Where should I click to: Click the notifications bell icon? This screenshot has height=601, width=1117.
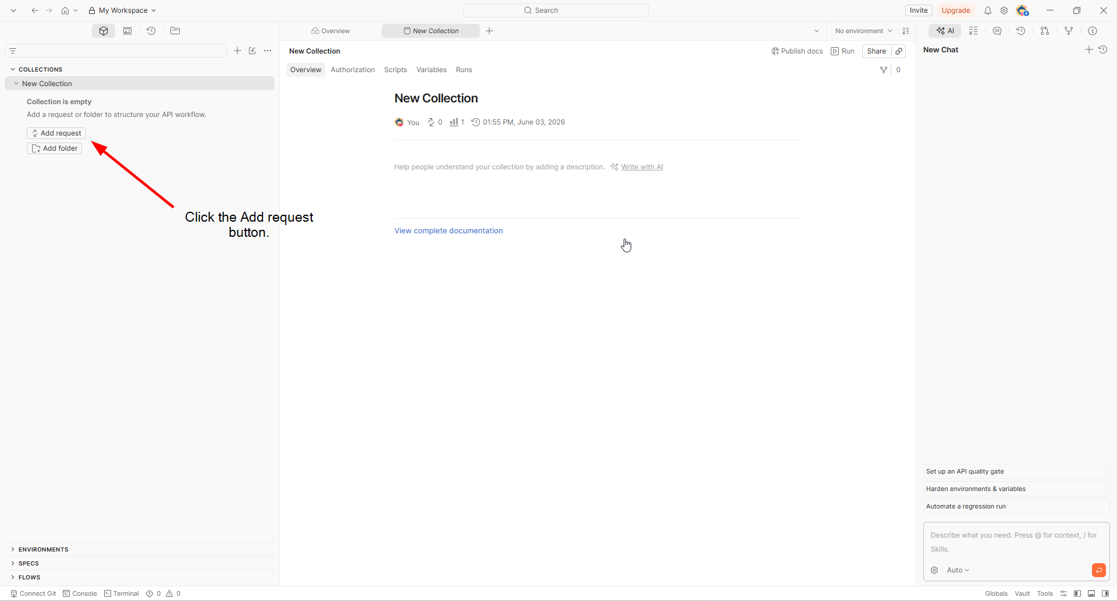click(988, 10)
